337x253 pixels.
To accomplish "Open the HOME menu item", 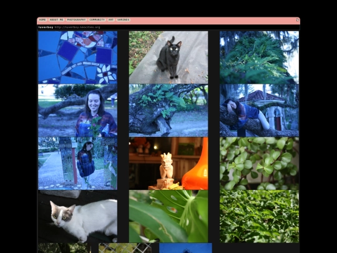I will 42,19.
